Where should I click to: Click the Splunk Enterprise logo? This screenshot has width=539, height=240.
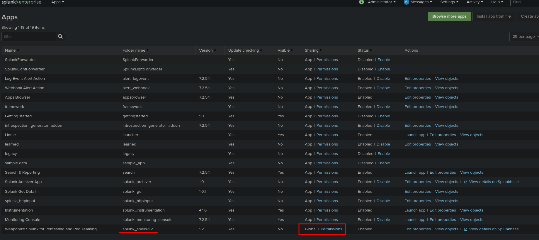[21, 2]
